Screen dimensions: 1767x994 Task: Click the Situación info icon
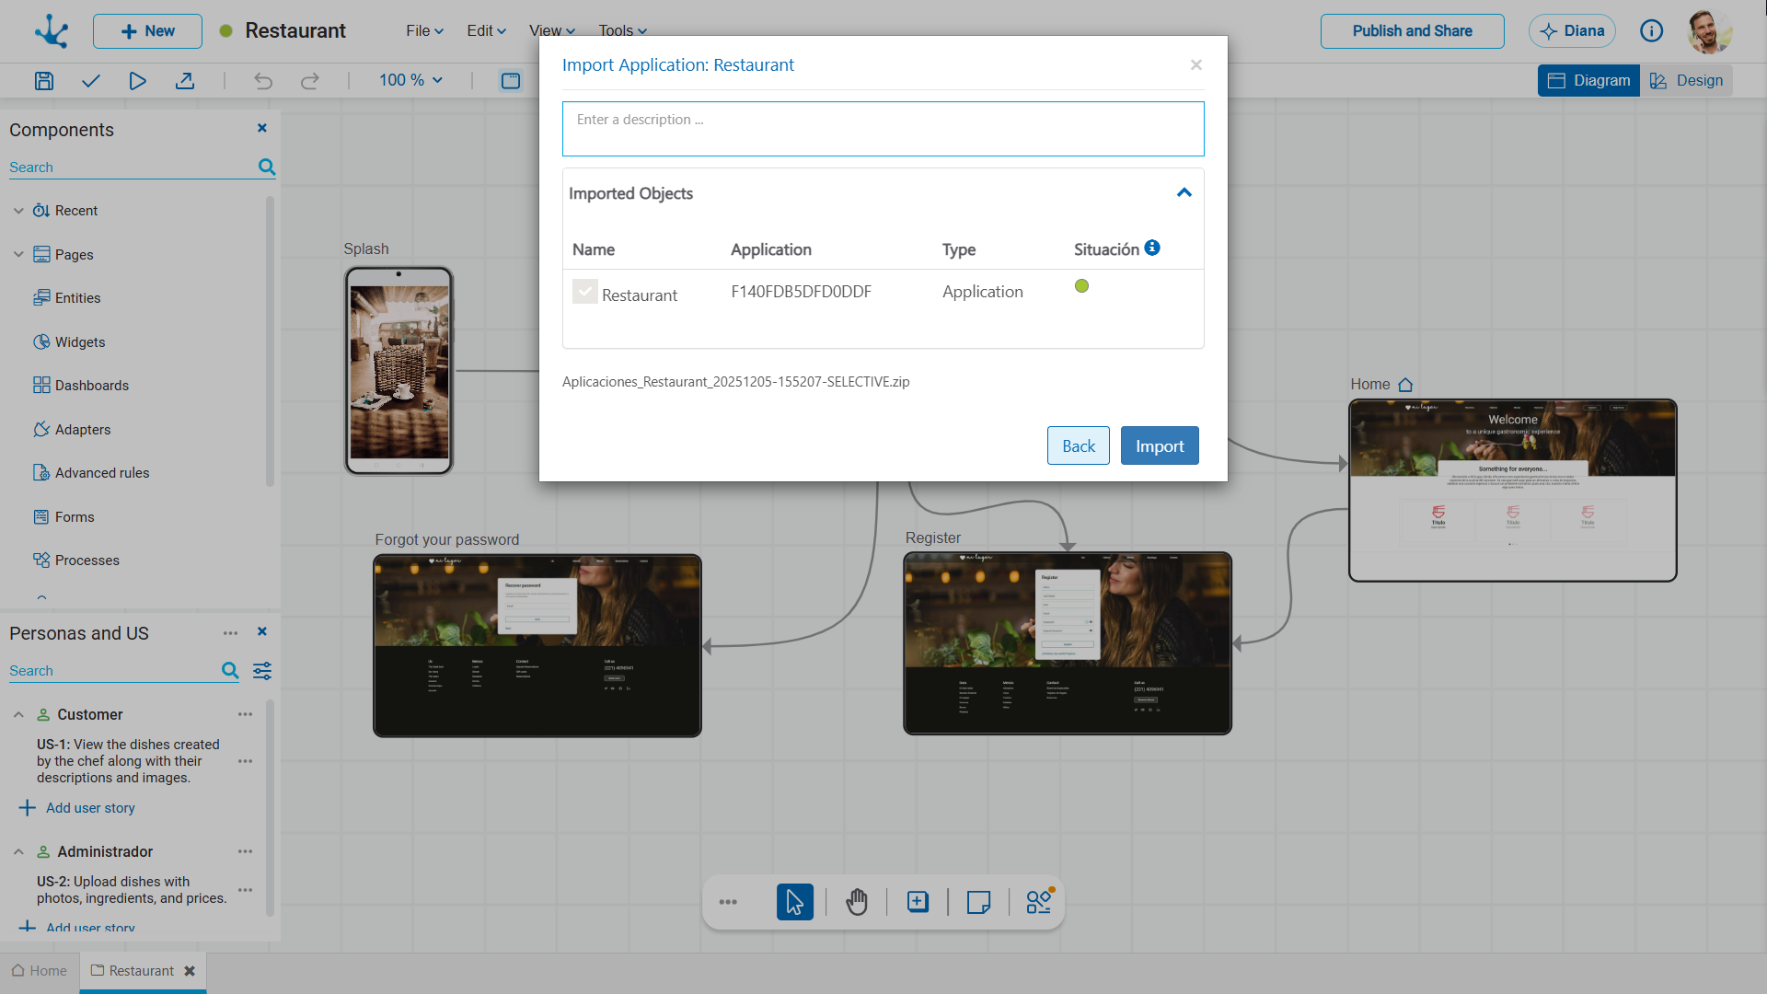pyautogui.click(x=1152, y=248)
